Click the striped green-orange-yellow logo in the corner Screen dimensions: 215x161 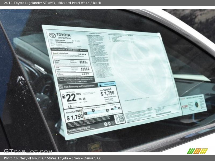tap(197, 151)
